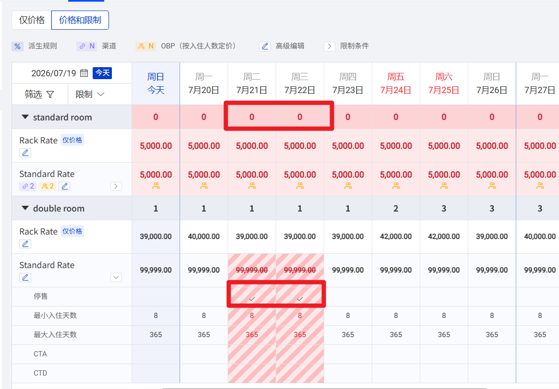The image size is (559, 389).
Task: Select the 周一 7月20日 column header
Action: coord(204,83)
